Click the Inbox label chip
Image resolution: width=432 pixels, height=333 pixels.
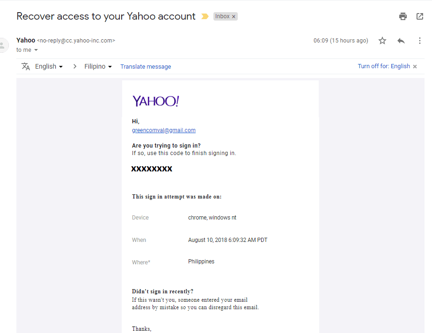(x=221, y=16)
